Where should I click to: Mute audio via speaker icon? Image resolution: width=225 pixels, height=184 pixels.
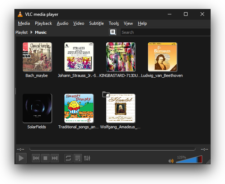[x=171, y=161]
